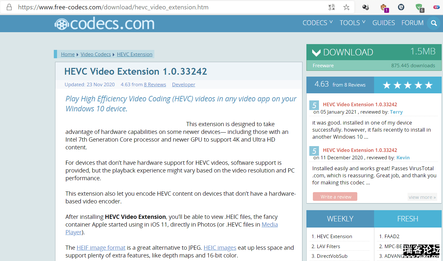The image size is (443, 261).
Task: Expand the TOOLS menu
Action: tap(352, 23)
